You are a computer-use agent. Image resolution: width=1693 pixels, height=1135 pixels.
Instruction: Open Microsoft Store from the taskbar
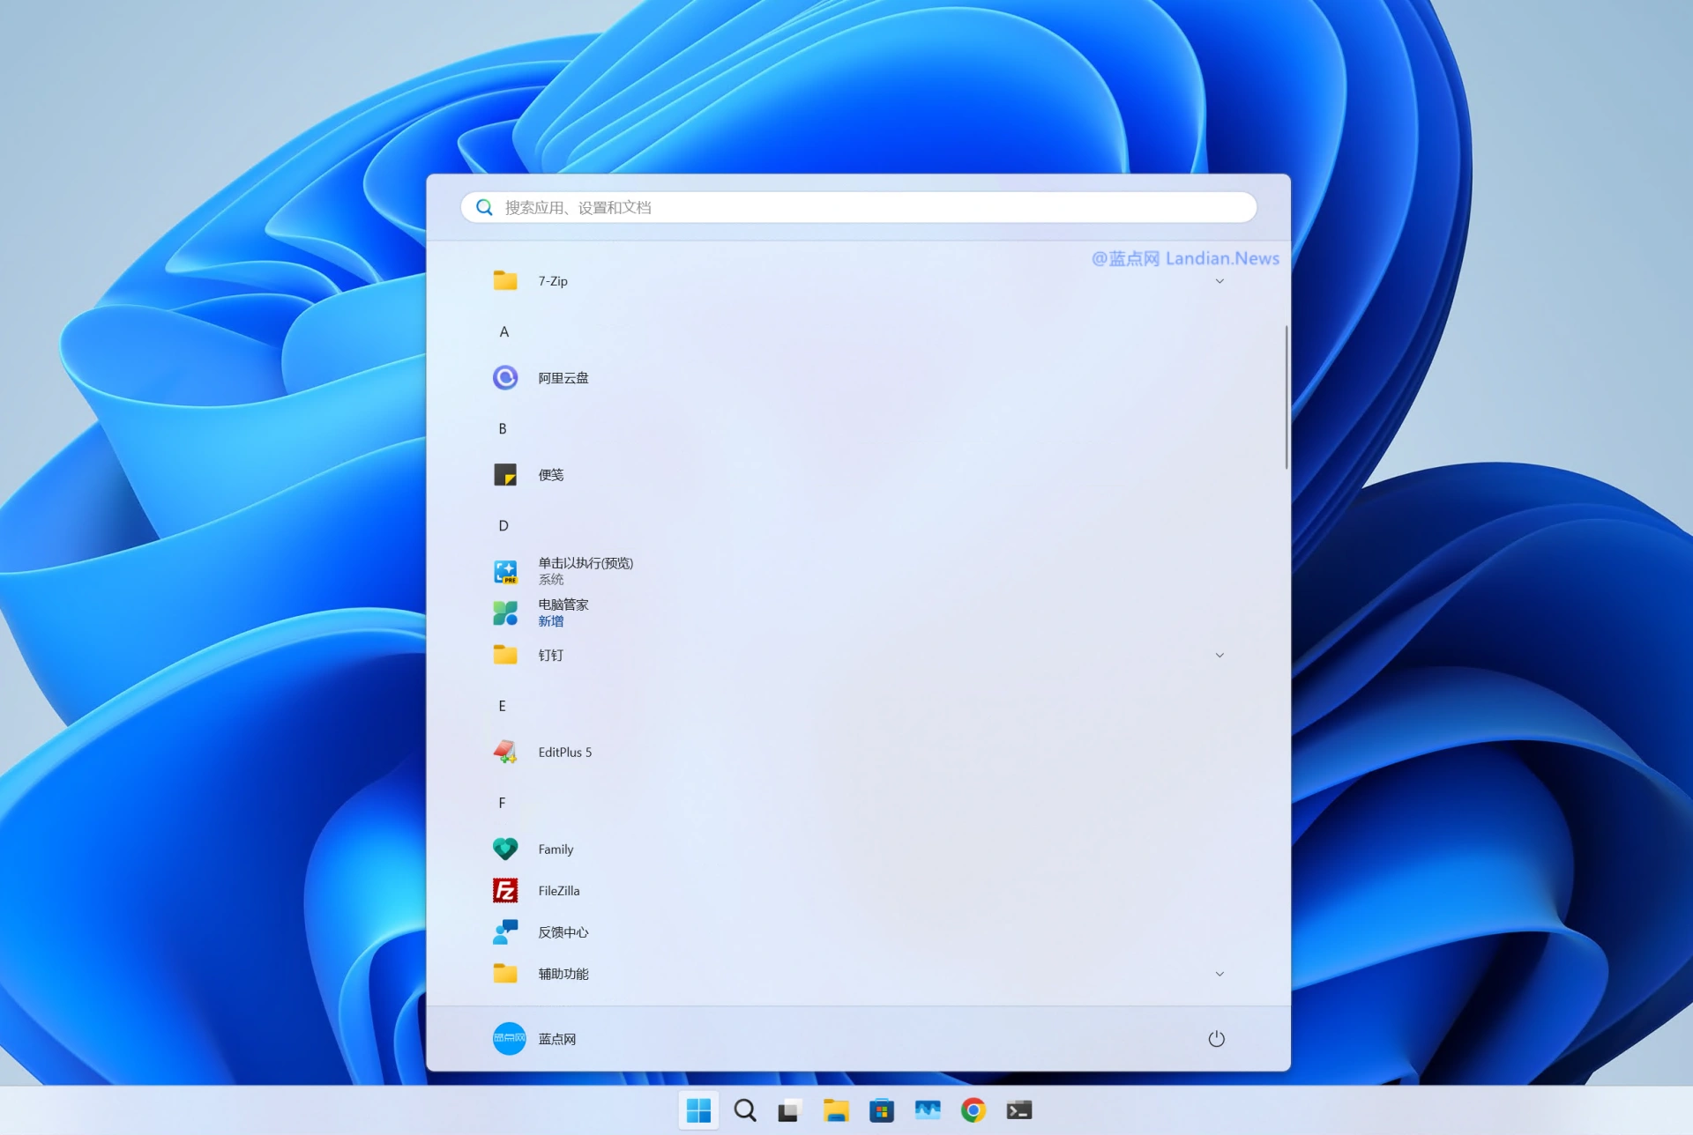click(882, 1109)
